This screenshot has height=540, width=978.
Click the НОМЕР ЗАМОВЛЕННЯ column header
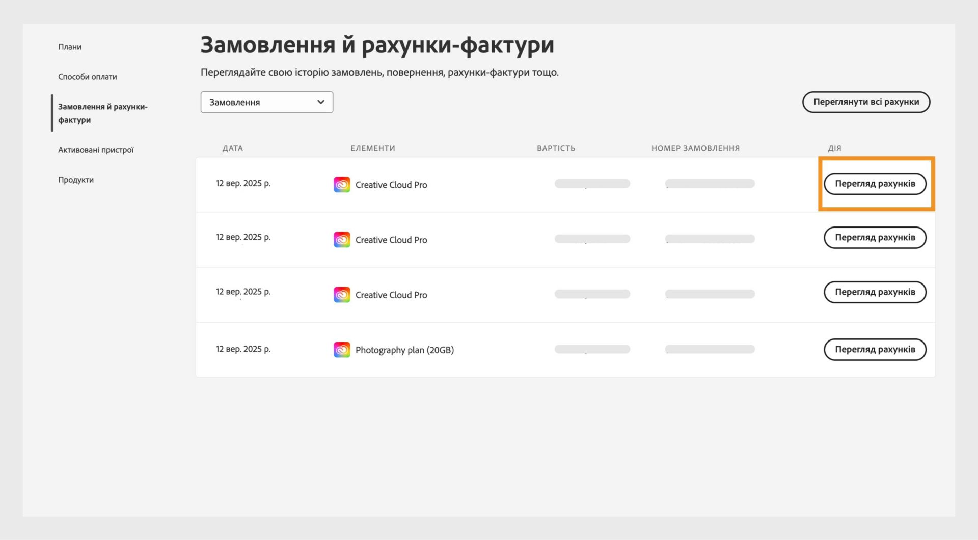(696, 148)
